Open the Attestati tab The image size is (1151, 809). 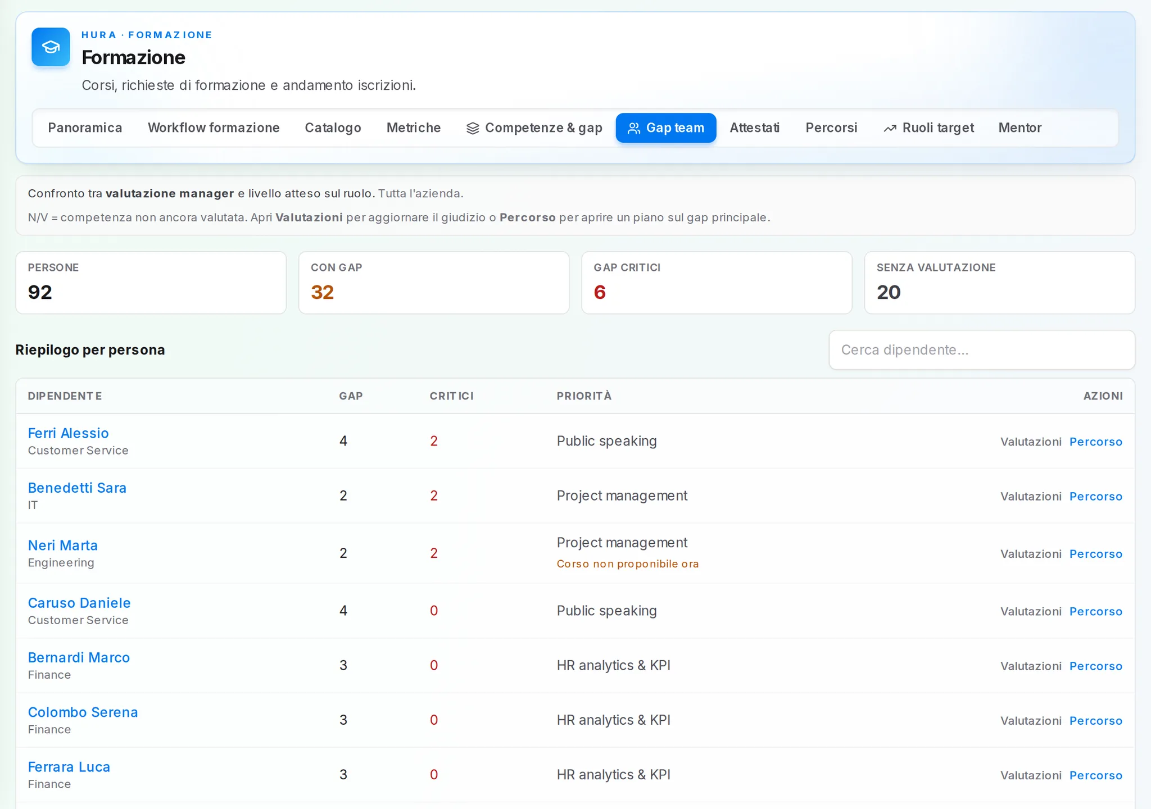coord(755,128)
